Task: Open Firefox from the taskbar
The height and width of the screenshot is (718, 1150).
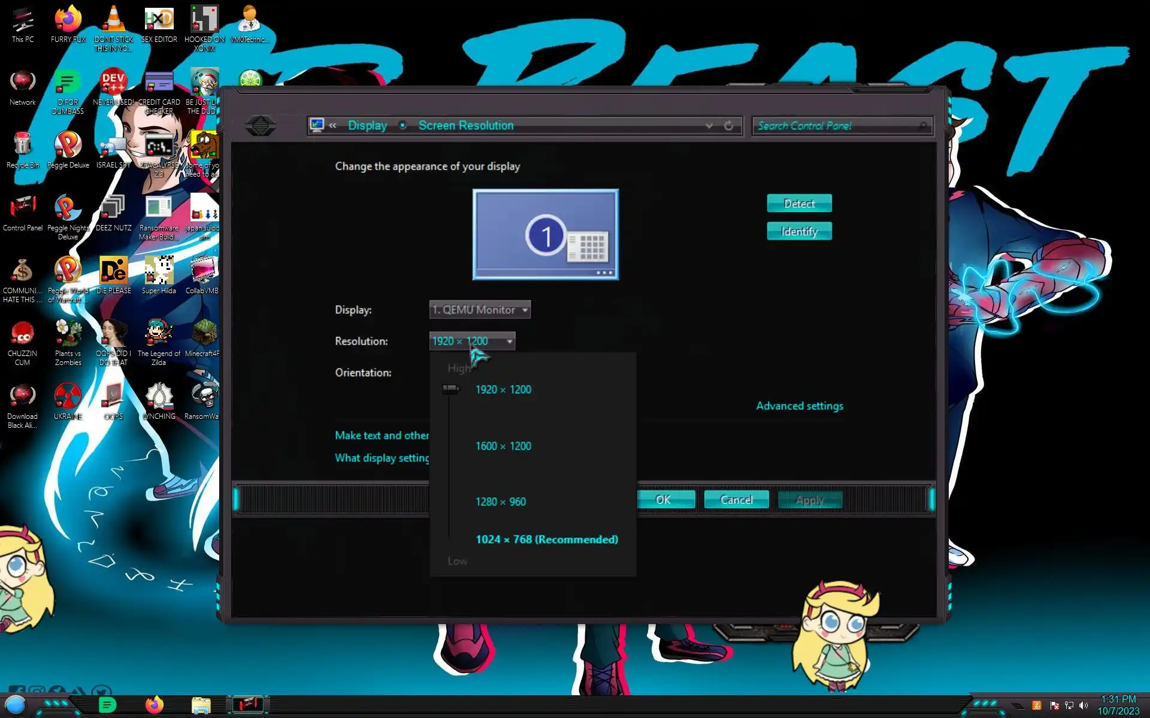Action: tap(155, 705)
